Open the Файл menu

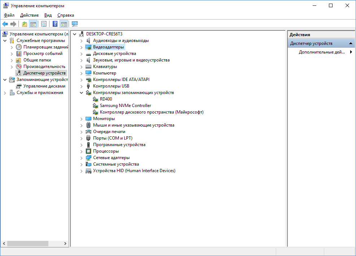coord(9,15)
